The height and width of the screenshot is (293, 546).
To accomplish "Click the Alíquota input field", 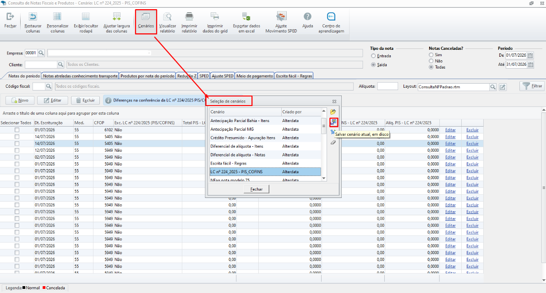I will tap(387, 86).
